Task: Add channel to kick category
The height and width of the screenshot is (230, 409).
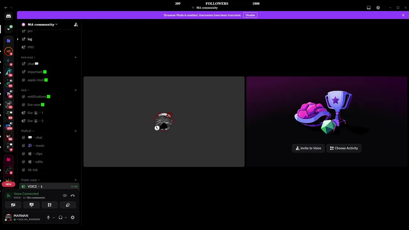Action: (75, 90)
